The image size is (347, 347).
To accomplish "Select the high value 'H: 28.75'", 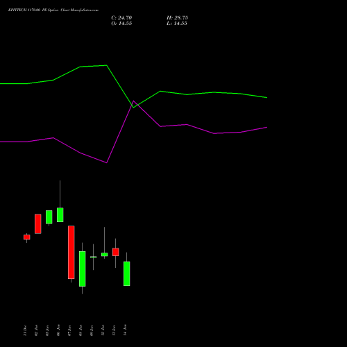I will click(177, 18).
